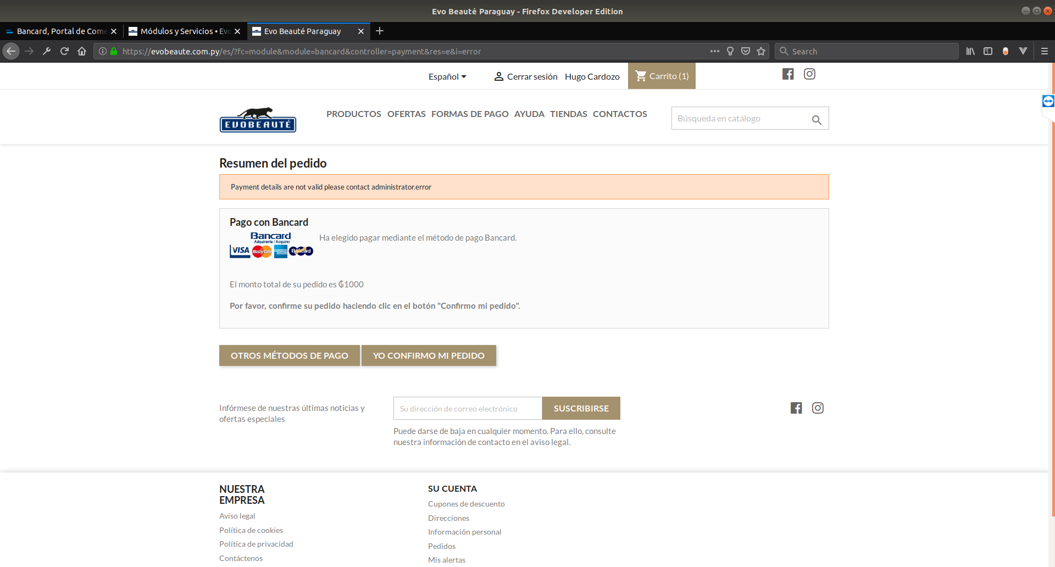
Task: Close the Bancard Portal tab
Action: point(114,31)
